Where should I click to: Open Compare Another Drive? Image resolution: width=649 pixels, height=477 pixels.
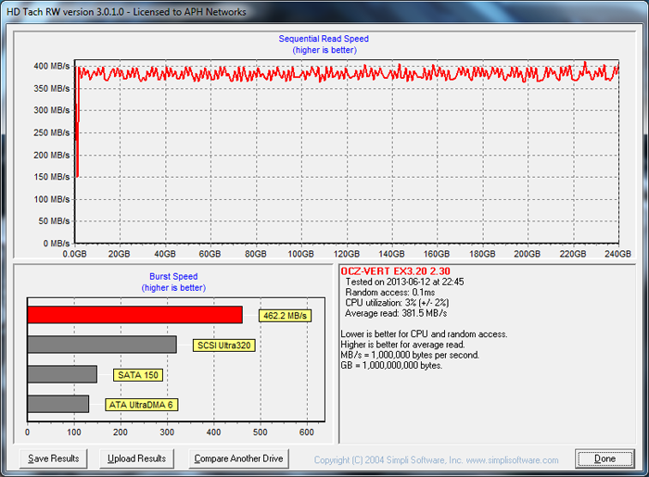tap(237, 458)
